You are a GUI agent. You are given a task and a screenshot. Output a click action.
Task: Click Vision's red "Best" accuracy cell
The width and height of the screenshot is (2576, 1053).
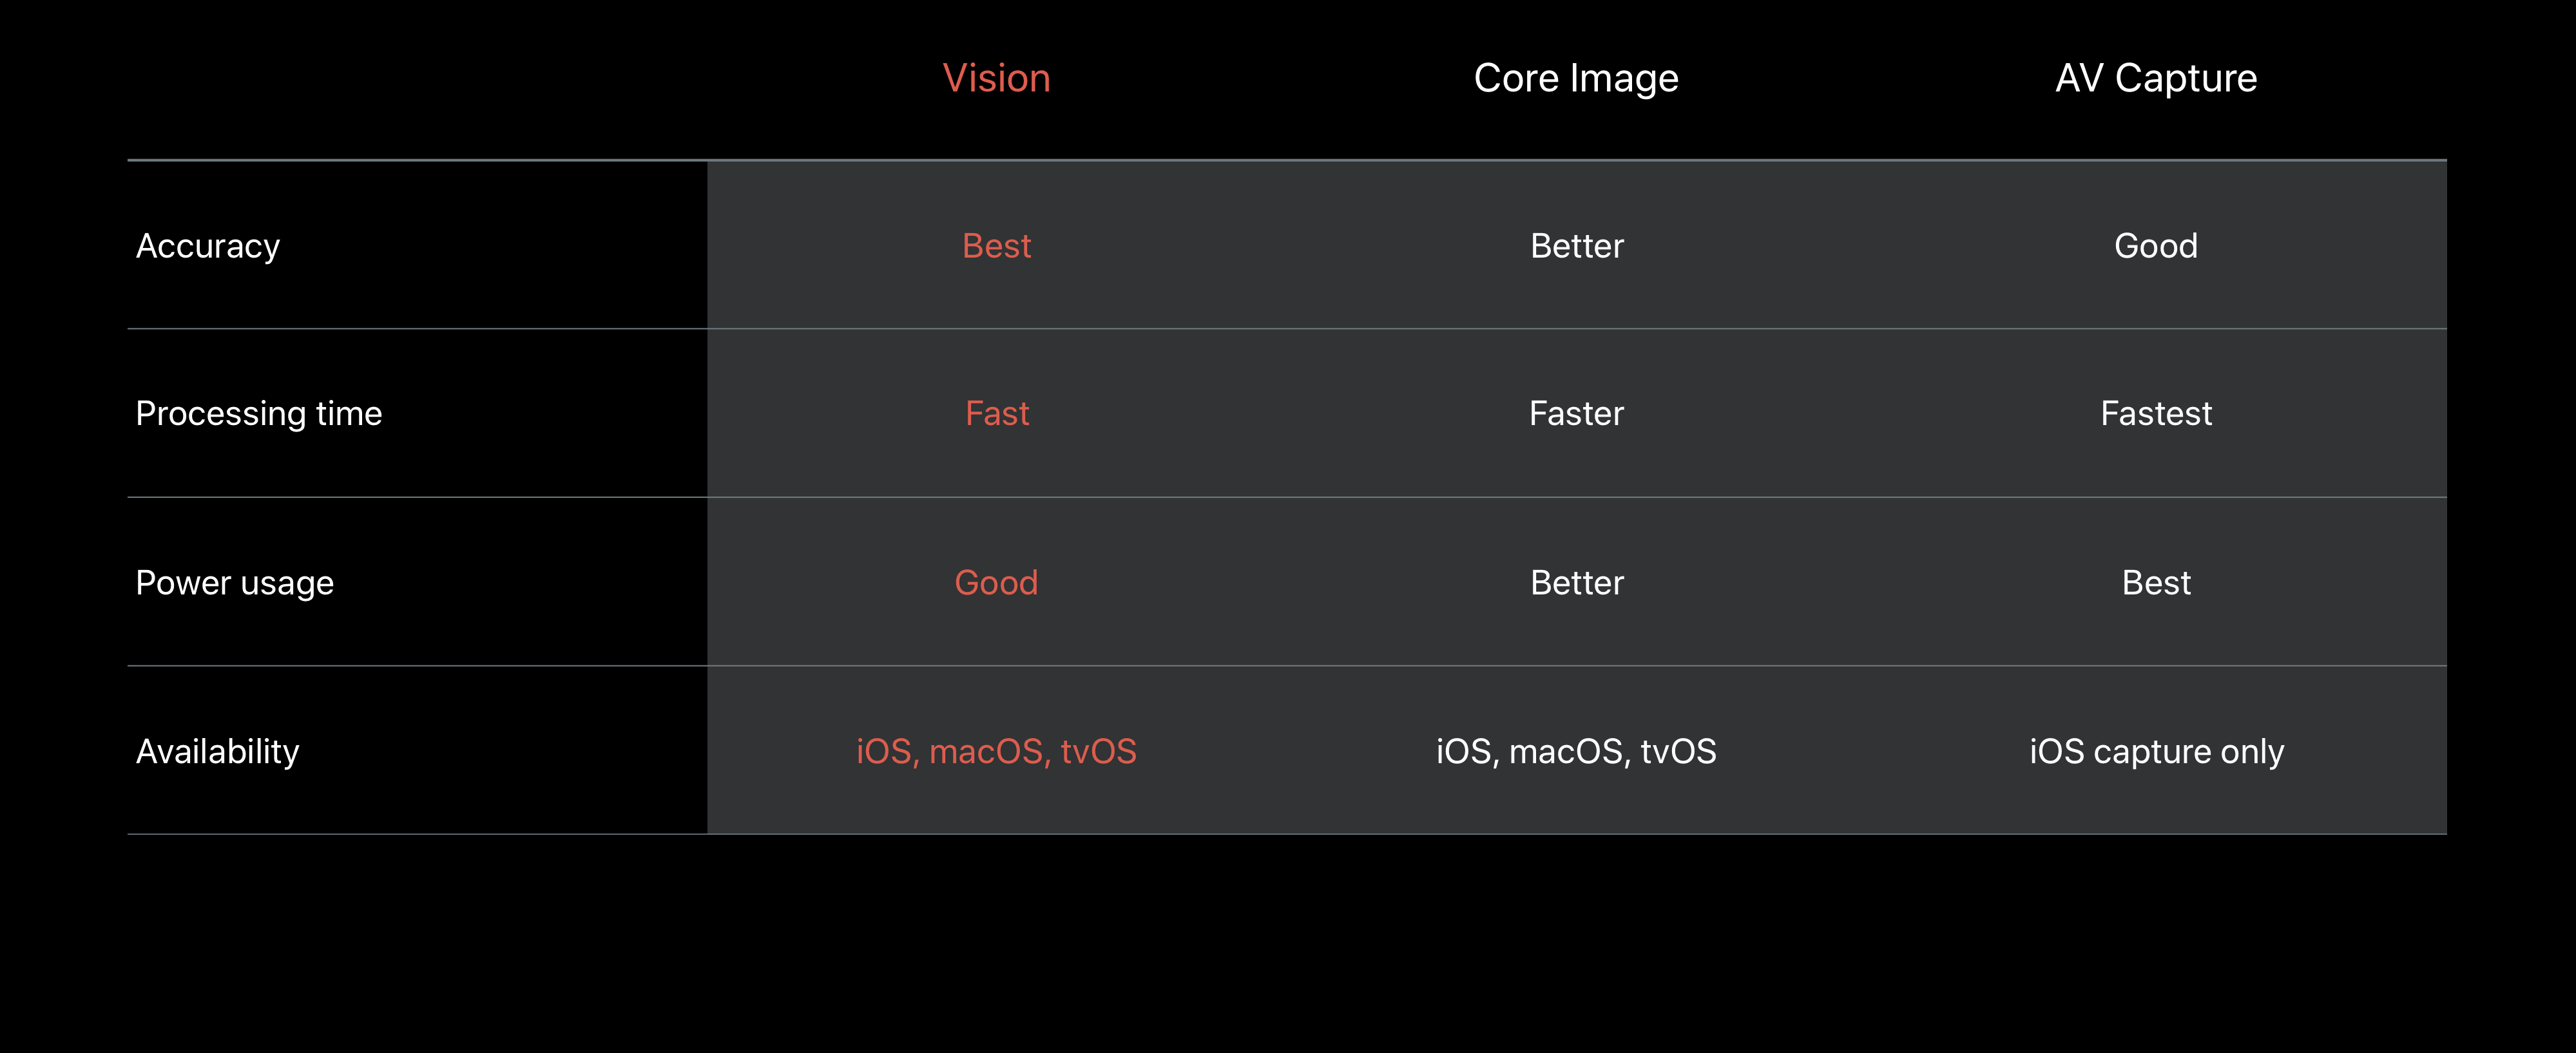point(996,246)
